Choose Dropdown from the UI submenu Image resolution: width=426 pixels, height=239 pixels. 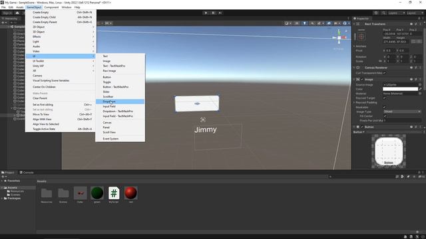tap(120, 102)
